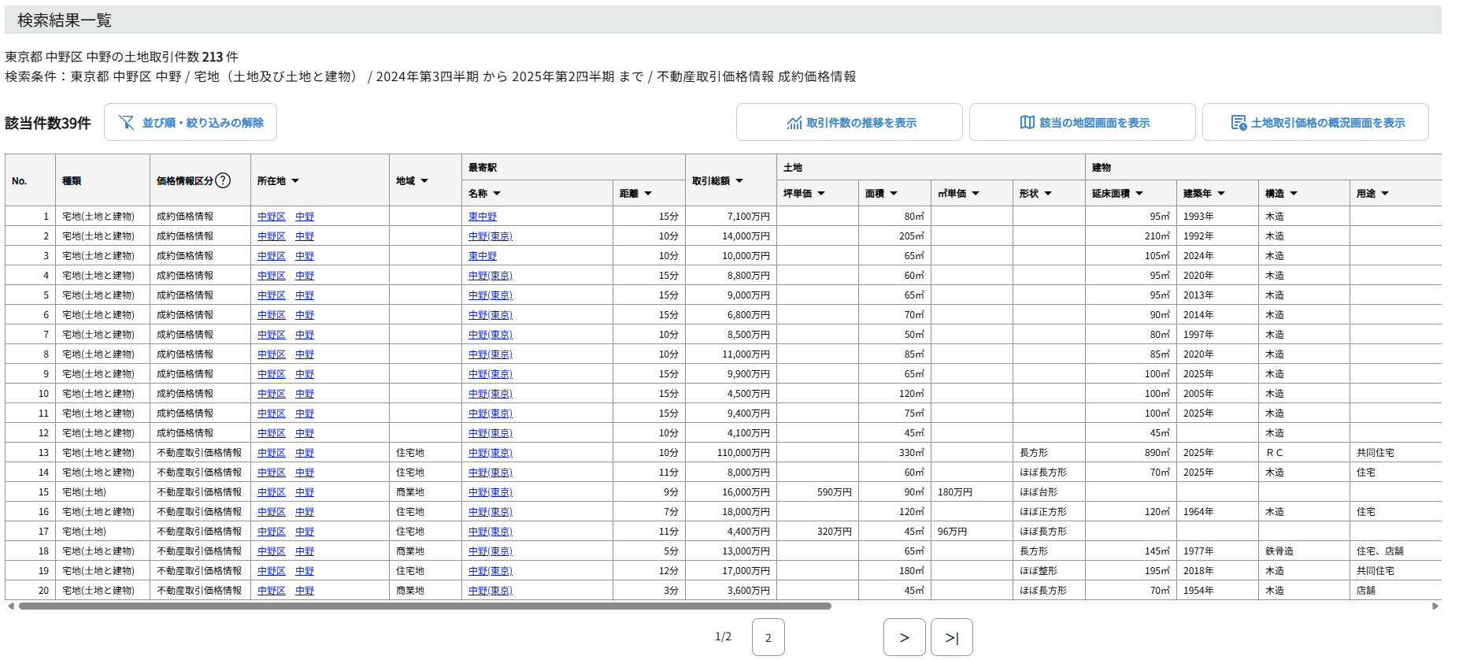Viewport: 1459px width, 660px height.
Task: Click the help icon beside 価格情報区分
Action: 223,180
